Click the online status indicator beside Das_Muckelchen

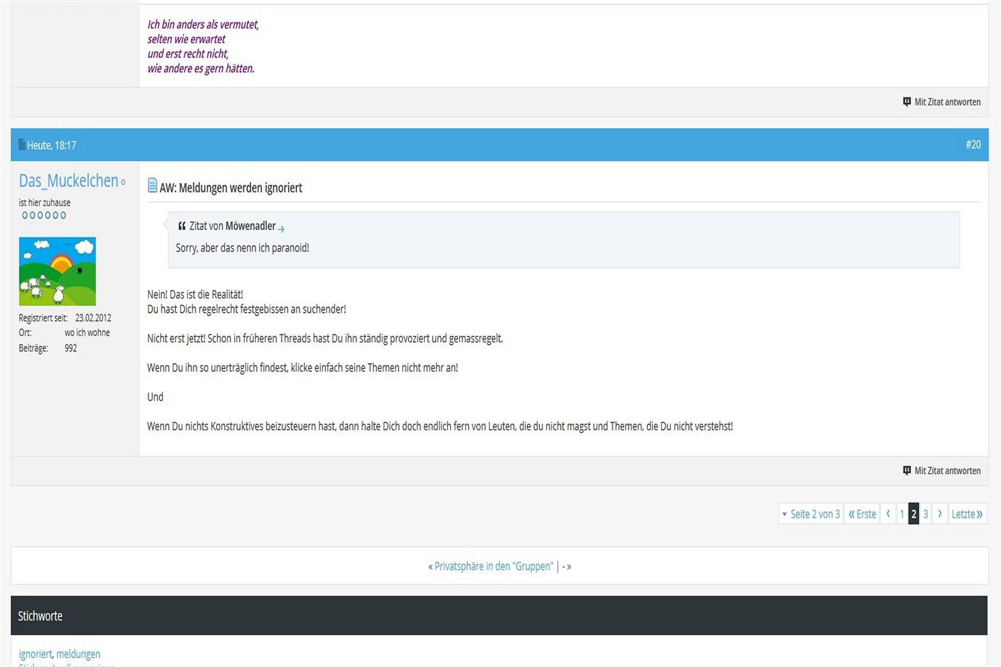[x=123, y=182]
